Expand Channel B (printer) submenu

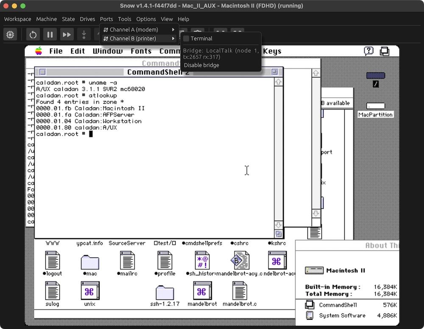pyautogui.click(x=139, y=38)
